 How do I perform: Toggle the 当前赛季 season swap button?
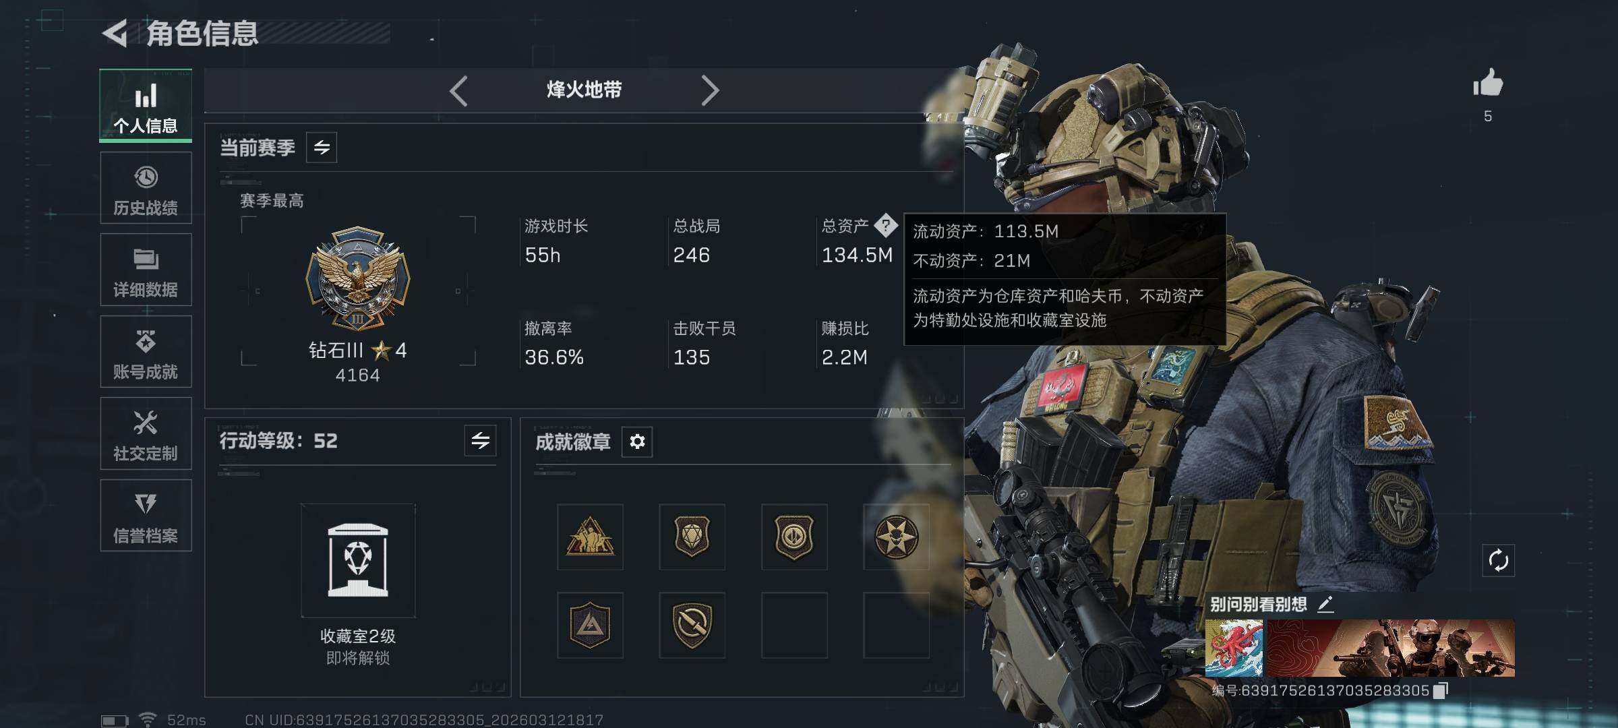(x=322, y=147)
